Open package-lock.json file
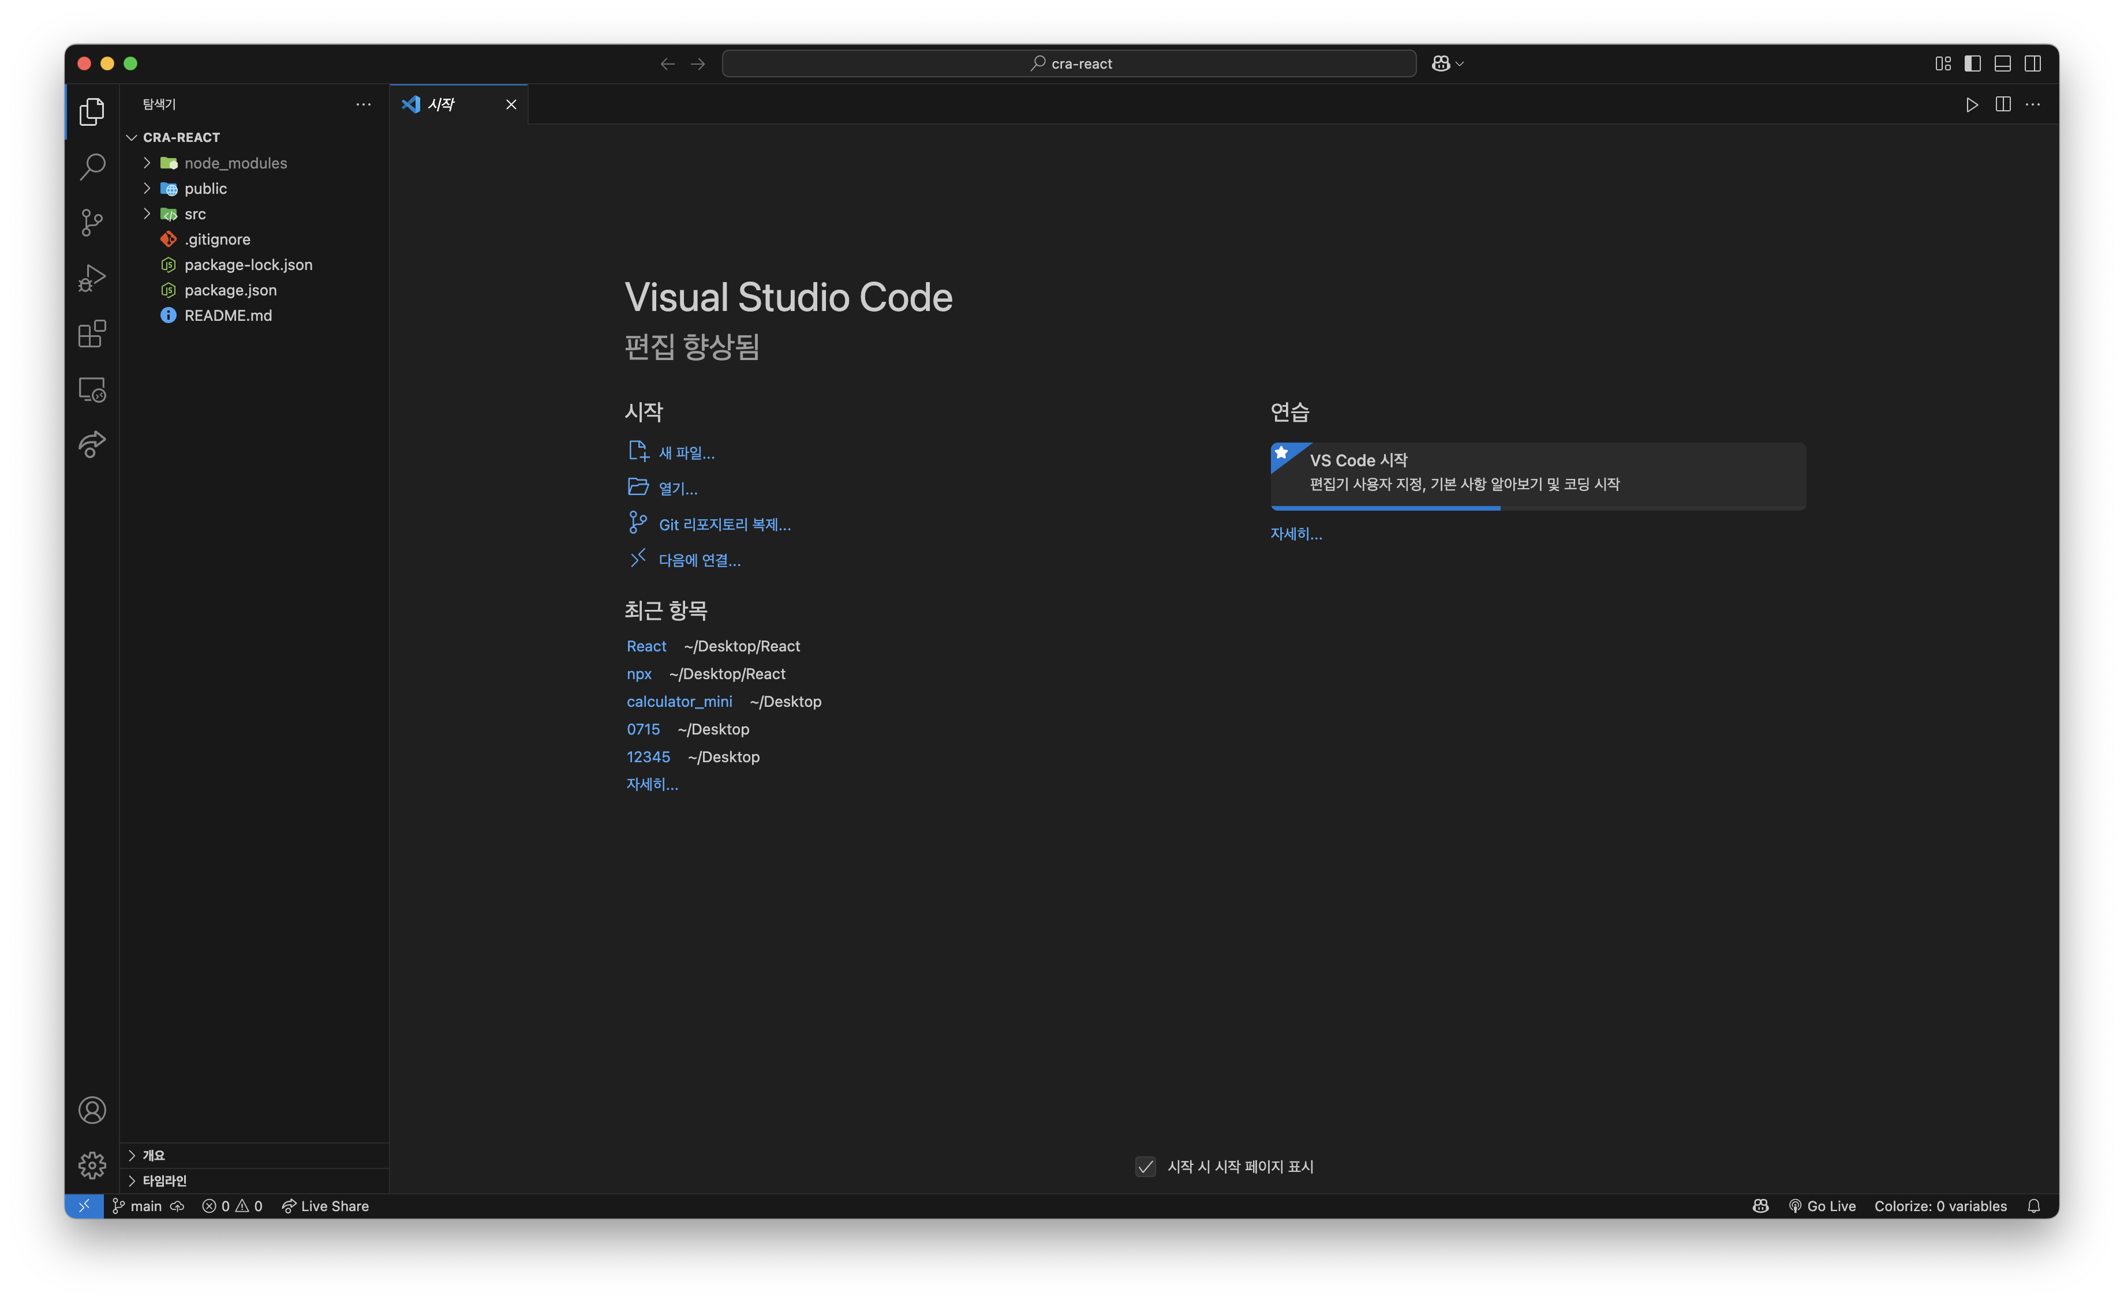 [x=255, y=265]
